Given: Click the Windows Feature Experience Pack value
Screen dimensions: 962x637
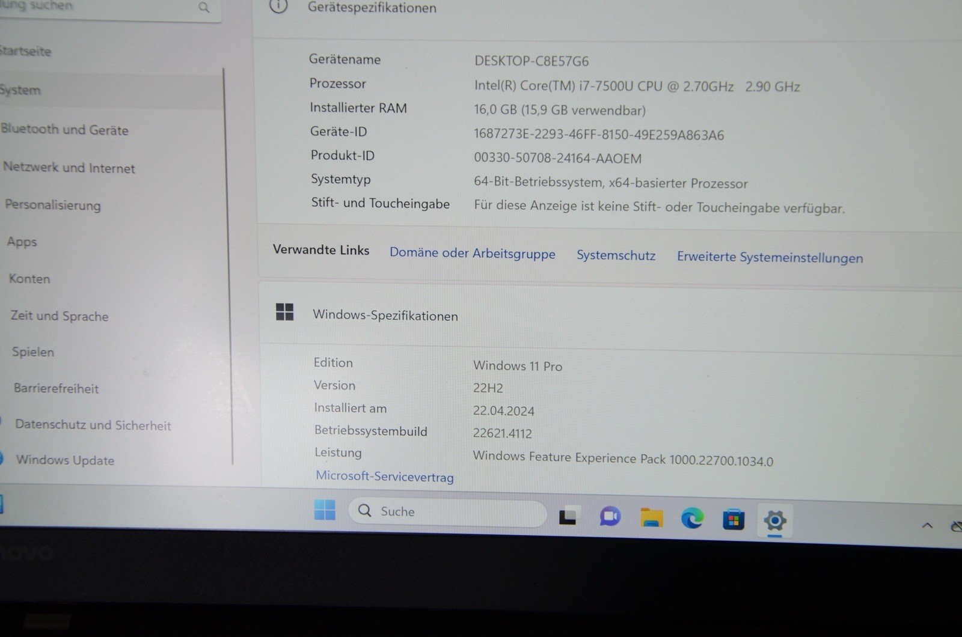Looking at the screenshot, I should click(x=623, y=459).
